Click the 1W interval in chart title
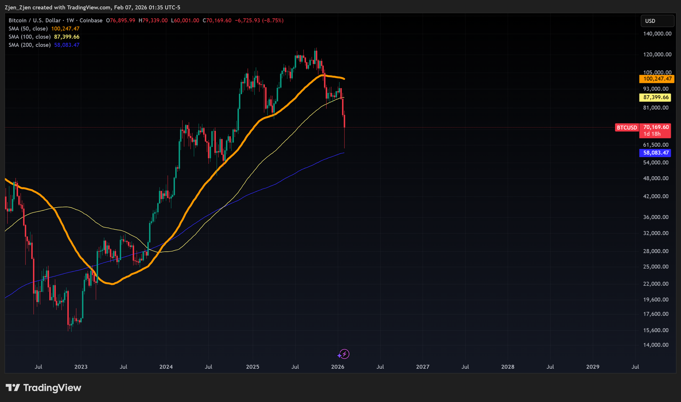681x402 pixels. [70, 20]
